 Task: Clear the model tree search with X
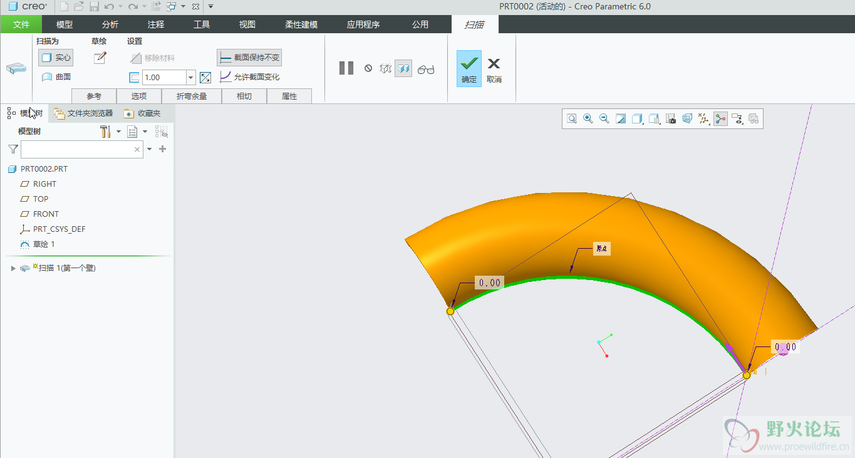[138, 150]
